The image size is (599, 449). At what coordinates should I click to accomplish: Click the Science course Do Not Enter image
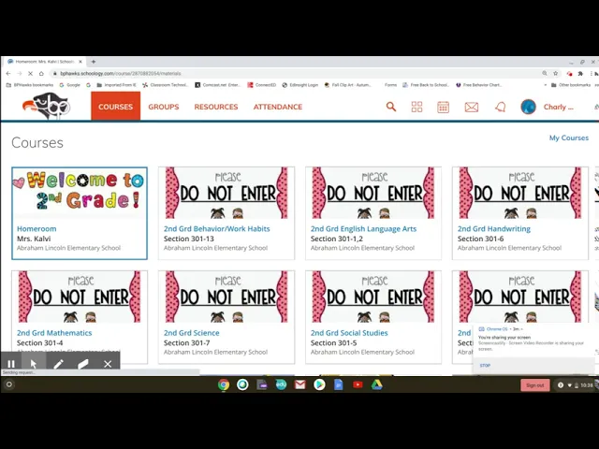coord(226,297)
